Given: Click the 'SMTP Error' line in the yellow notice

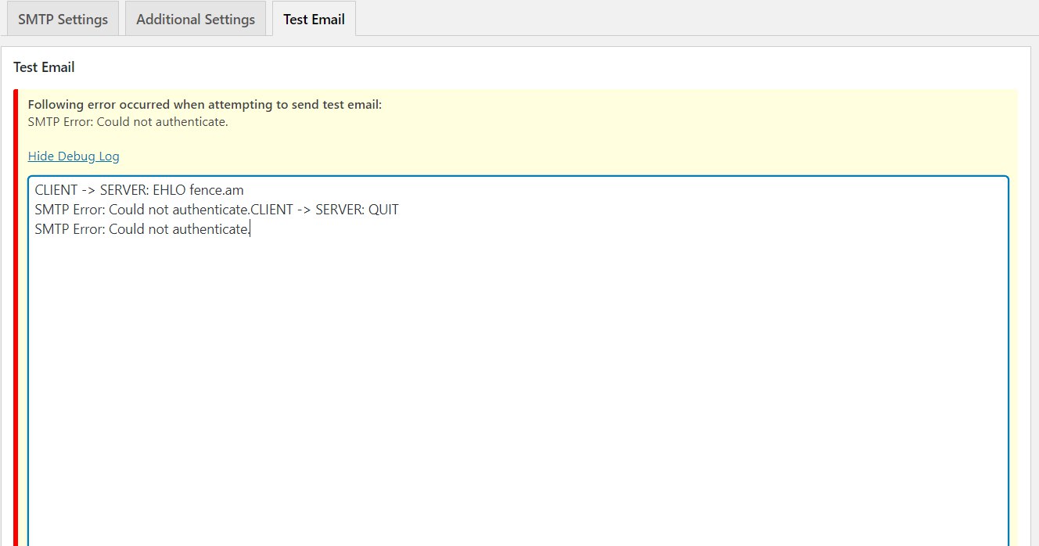Looking at the screenshot, I should click(128, 122).
